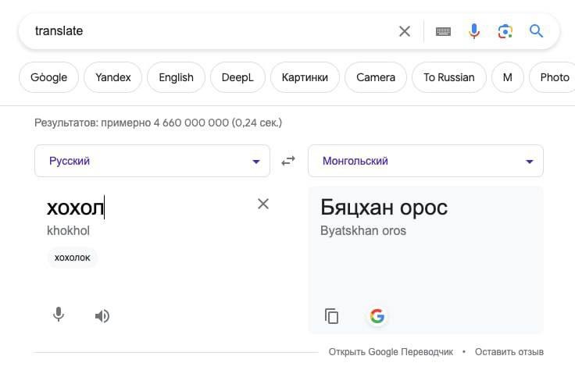Expand the Русский source language dropdown
Image resolution: width=575 pixels, height=377 pixels.
pos(152,161)
